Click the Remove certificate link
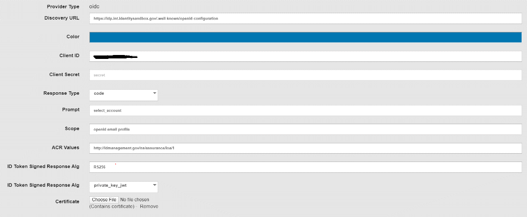This screenshot has width=527, height=217. 149,207
